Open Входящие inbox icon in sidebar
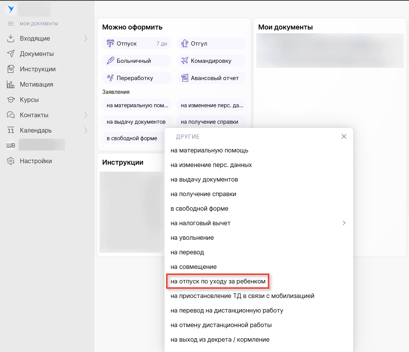The height and width of the screenshot is (352, 409). (x=11, y=38)
